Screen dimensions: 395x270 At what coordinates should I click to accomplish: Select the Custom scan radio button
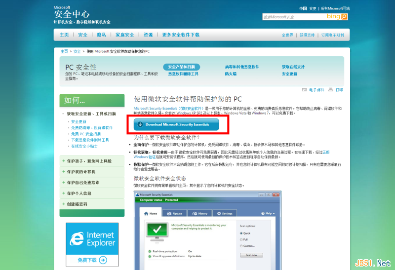click(x=241, y=246)
